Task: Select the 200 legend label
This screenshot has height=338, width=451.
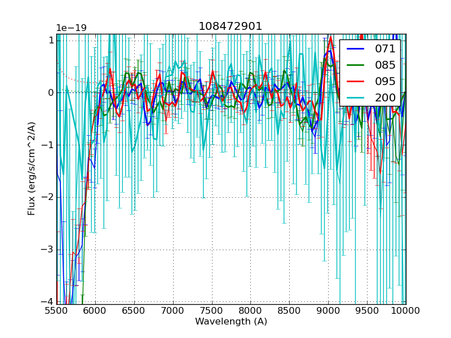Action: tap(385, 97)
